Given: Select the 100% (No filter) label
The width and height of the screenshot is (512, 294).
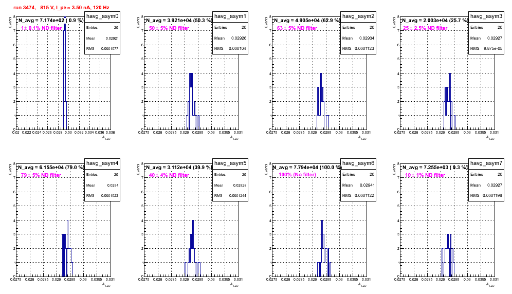Looking at the screenshot, I should (298, 175).
